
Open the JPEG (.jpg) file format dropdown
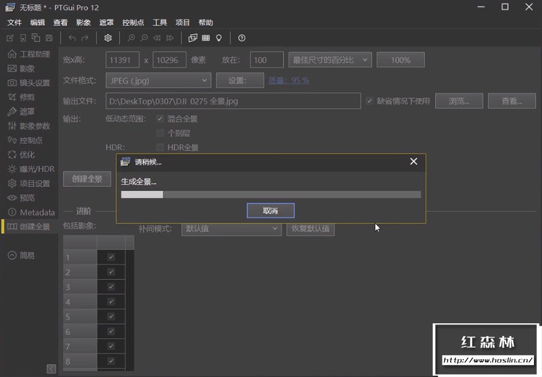(x=158, y=81)
